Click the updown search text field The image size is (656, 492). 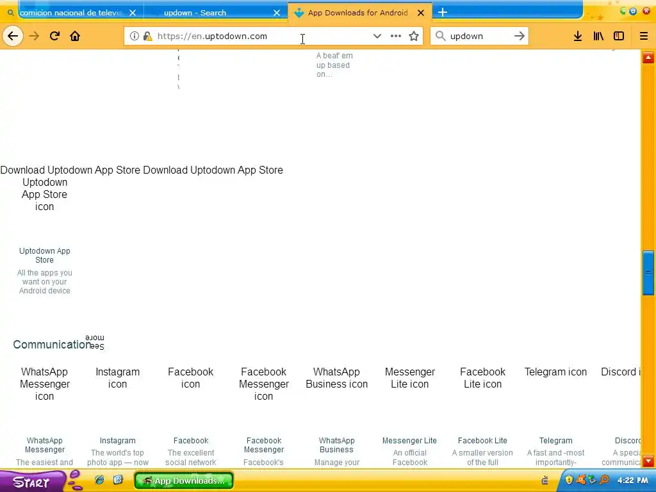coord(480,36)
